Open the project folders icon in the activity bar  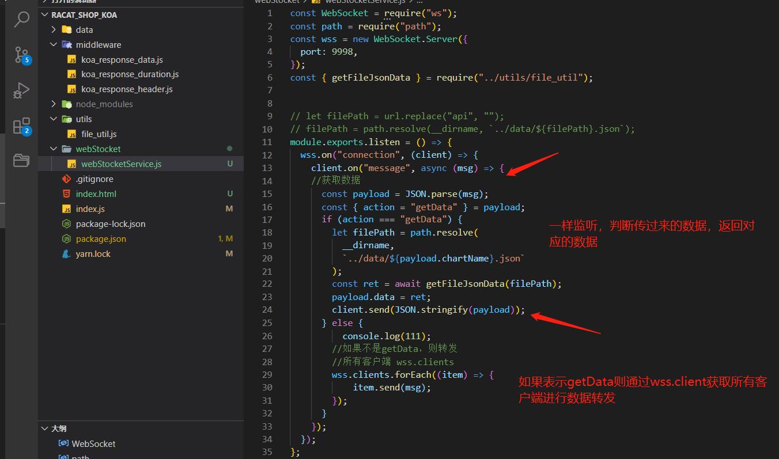tap(21, 160)
